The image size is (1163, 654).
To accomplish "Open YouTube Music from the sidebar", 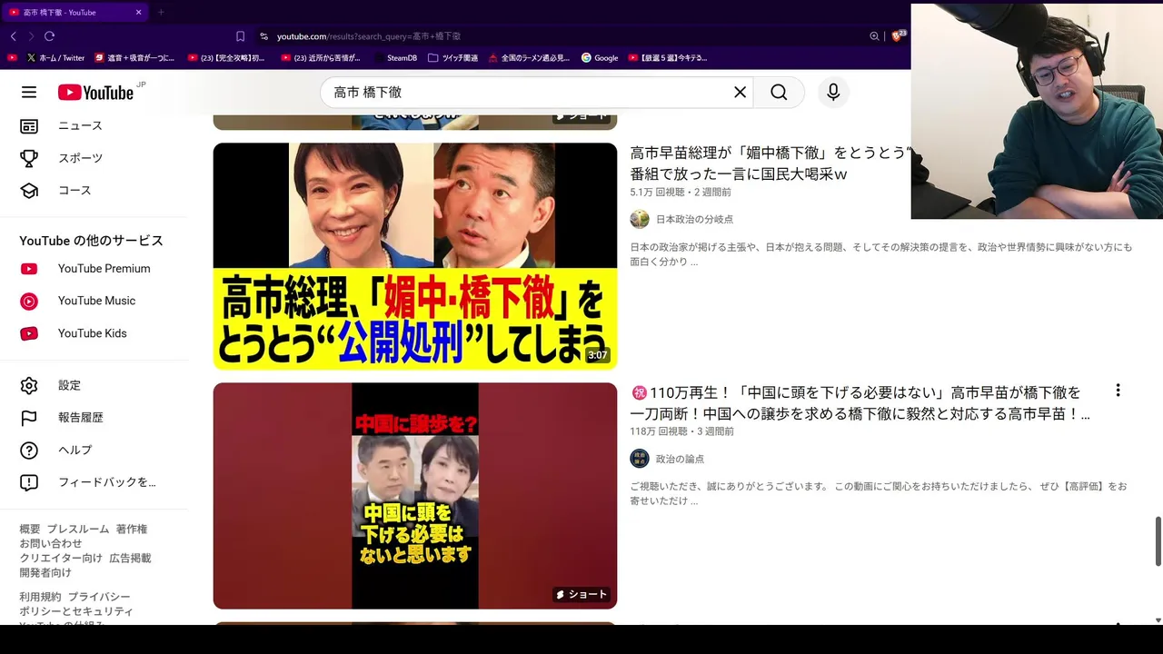I will coord(94,301).
